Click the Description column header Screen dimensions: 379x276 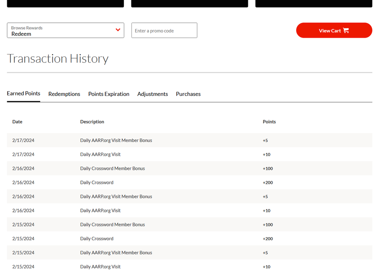(x=92, y=122)
